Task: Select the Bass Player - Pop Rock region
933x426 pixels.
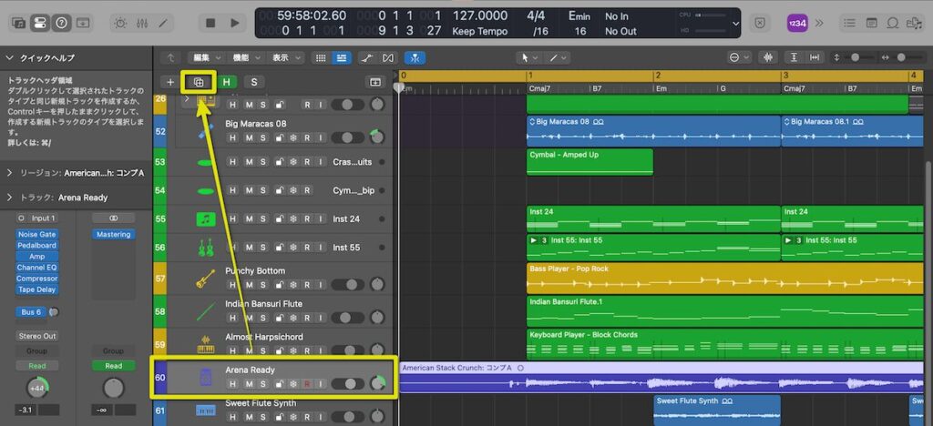Action: coord(724,278)
